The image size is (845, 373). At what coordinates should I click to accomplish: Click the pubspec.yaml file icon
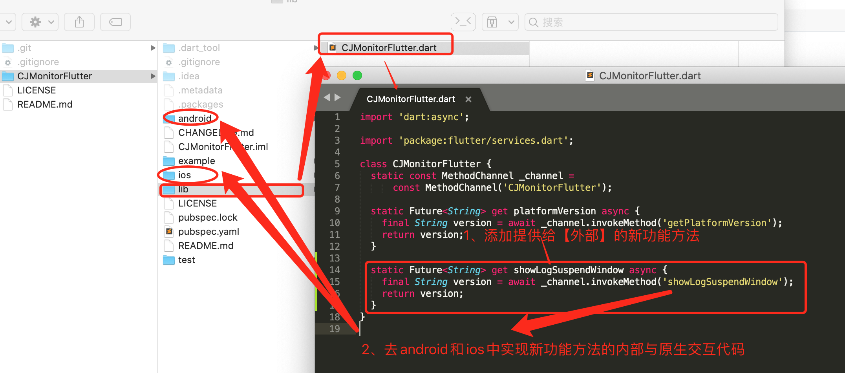tap(169, 232)
